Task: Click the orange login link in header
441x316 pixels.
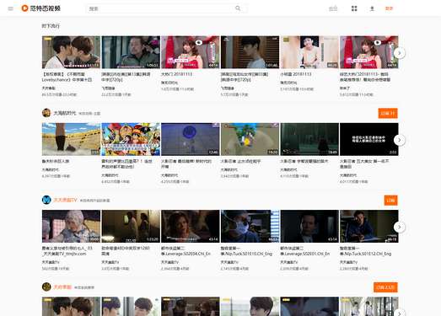Action: (389, 8)
